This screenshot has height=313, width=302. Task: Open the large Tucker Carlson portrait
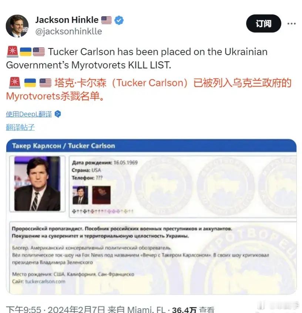[x=37, y=184]
